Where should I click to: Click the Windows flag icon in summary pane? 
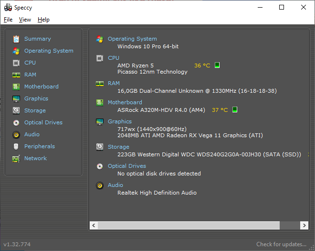click(100, 39)
